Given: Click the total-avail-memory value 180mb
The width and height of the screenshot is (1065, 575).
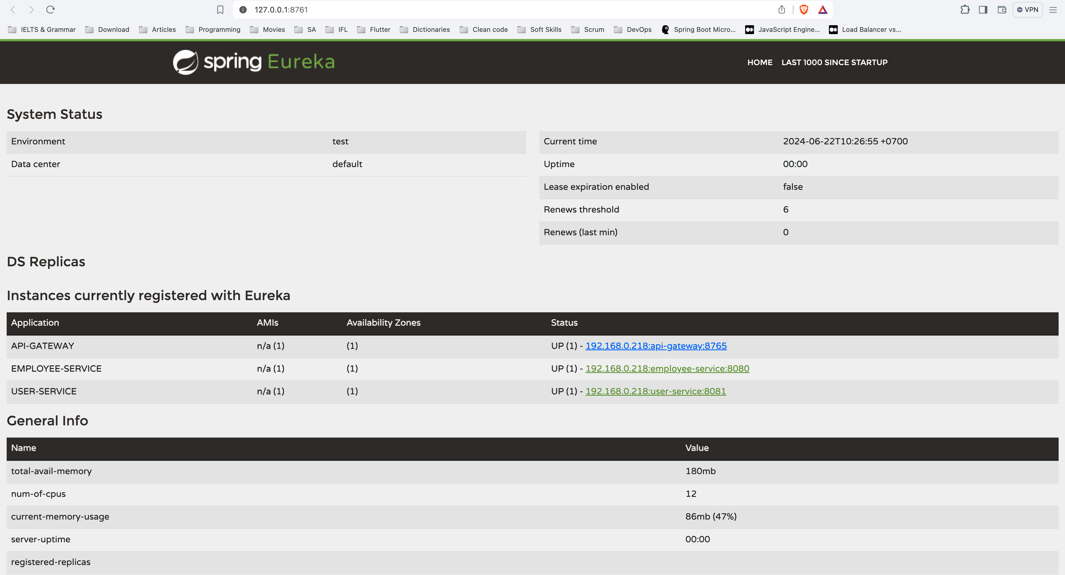Looking at the screenshot, I should [700, 471].
